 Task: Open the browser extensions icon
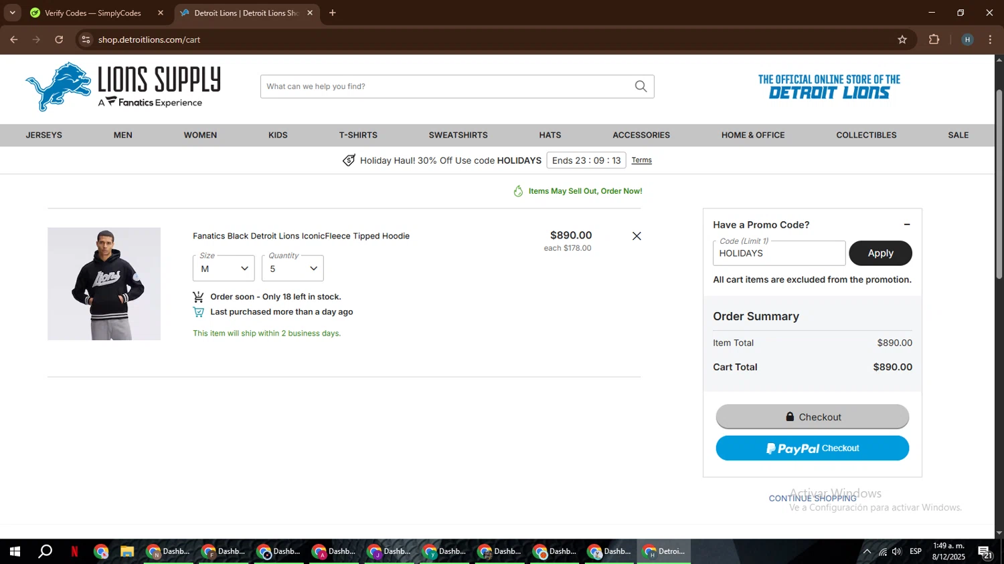[x=934, y=39]
